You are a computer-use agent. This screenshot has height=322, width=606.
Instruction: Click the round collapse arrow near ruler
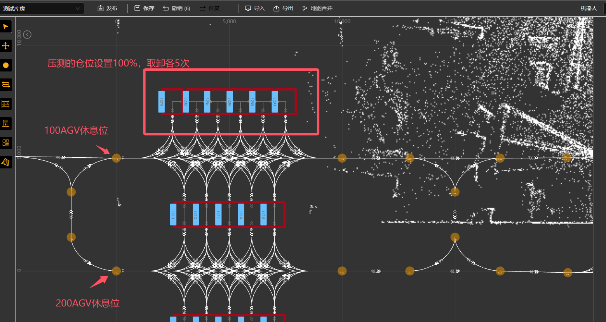click(x=27, y=35)
